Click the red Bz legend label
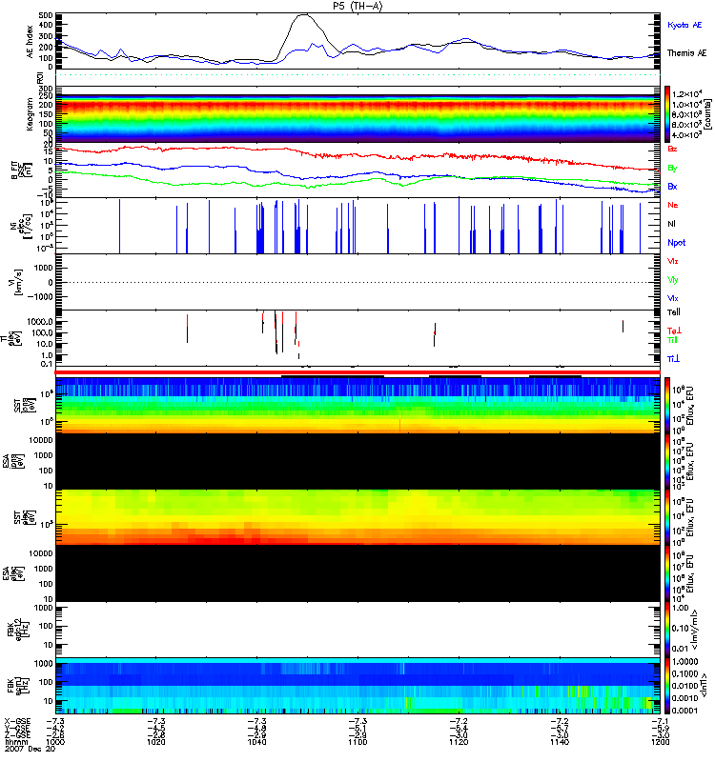715x762 pixels. (x=672, y=149)
